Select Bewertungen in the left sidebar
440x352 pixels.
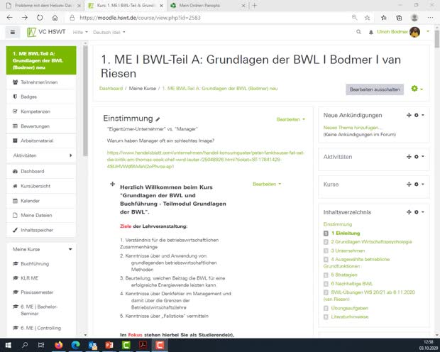click(35, 126)
